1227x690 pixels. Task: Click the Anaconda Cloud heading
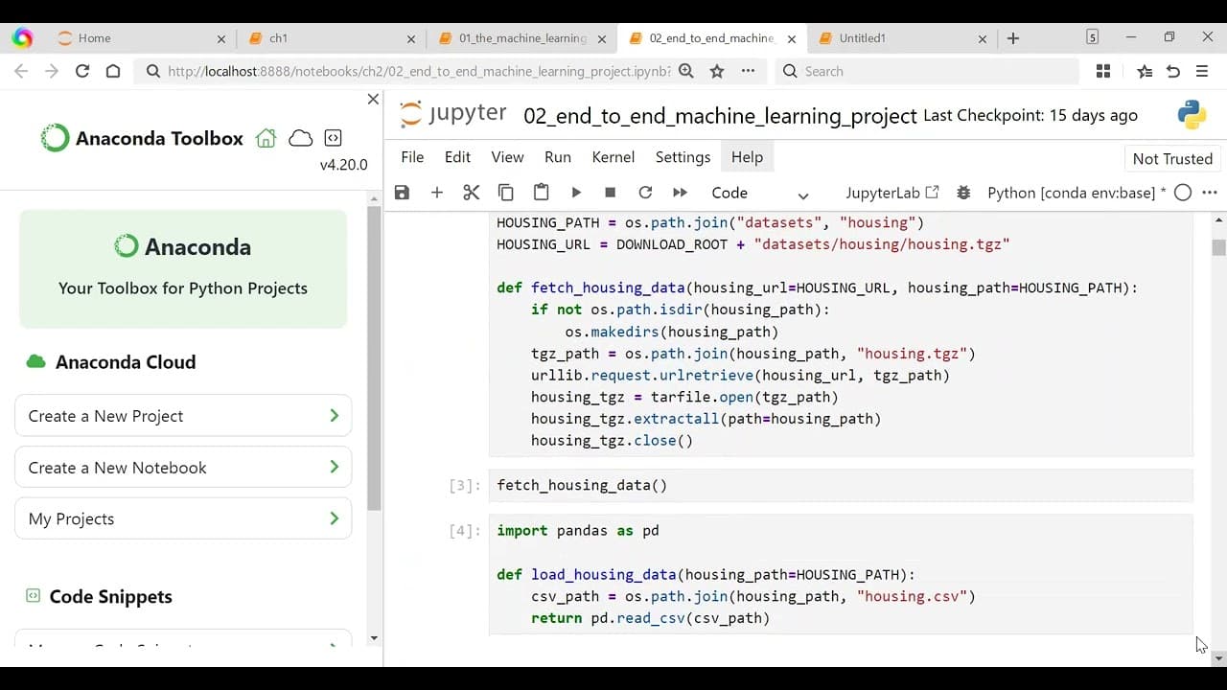point(126,362)
